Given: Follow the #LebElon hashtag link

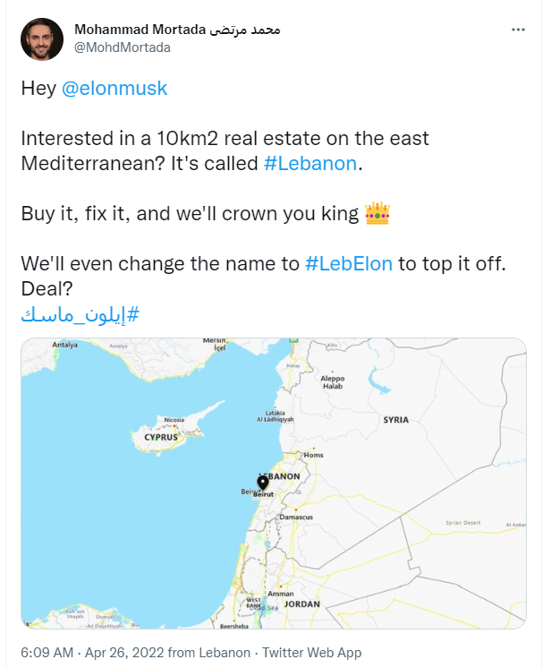Looking at the screenshot, I should pos(349,266).
